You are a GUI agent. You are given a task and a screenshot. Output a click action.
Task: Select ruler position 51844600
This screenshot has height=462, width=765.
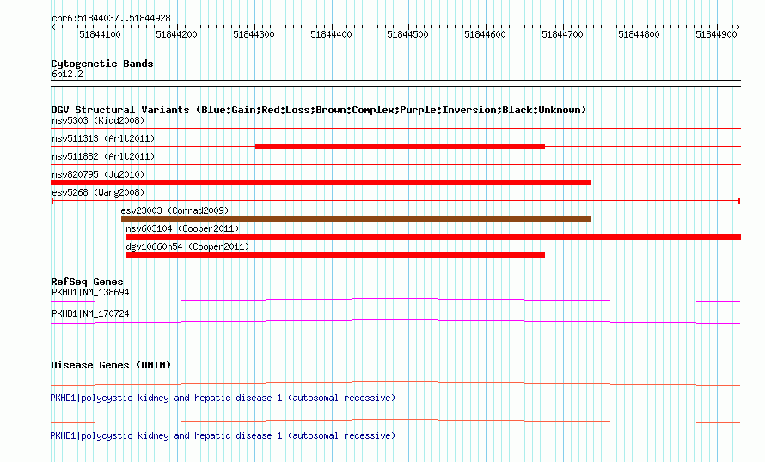[485, 34]
